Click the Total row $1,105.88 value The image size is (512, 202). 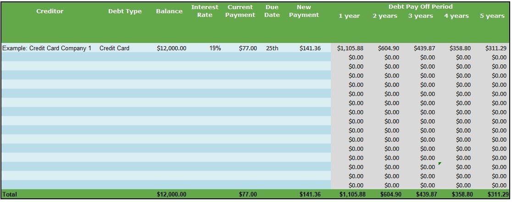pyautogui.click(x=352, y=195)
